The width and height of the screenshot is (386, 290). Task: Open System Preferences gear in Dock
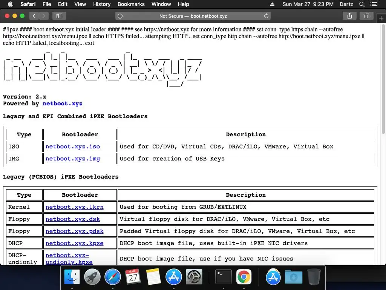coord(194,277)
